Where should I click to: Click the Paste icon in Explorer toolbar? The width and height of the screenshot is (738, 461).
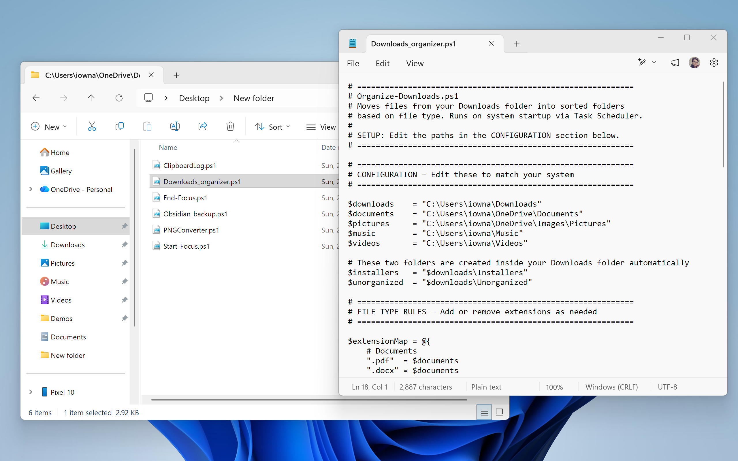(x=147, y=126)
